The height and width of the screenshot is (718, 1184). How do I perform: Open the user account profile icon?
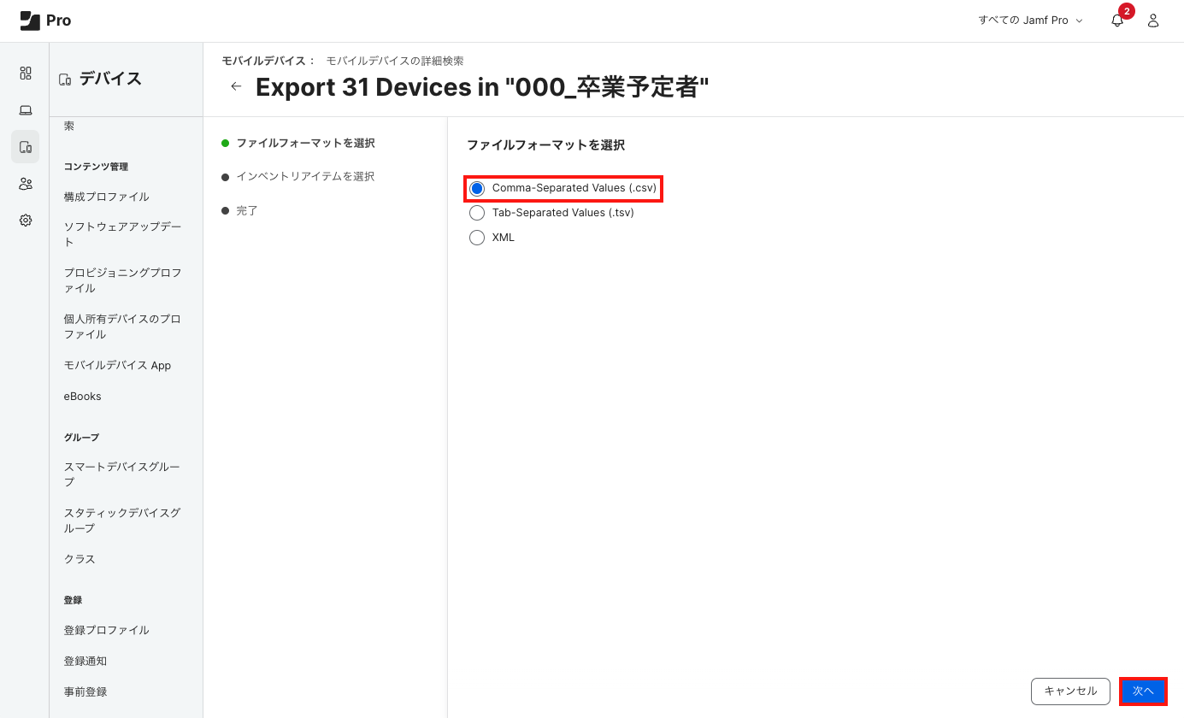click(1153, 21)
